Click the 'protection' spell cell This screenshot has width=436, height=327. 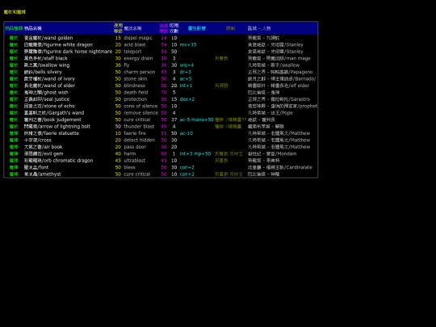(135, 99)
